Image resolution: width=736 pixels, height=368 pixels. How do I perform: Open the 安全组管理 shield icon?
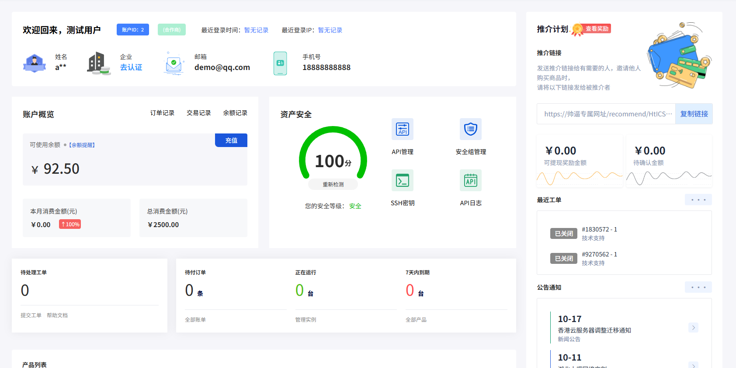coord(470,129)
